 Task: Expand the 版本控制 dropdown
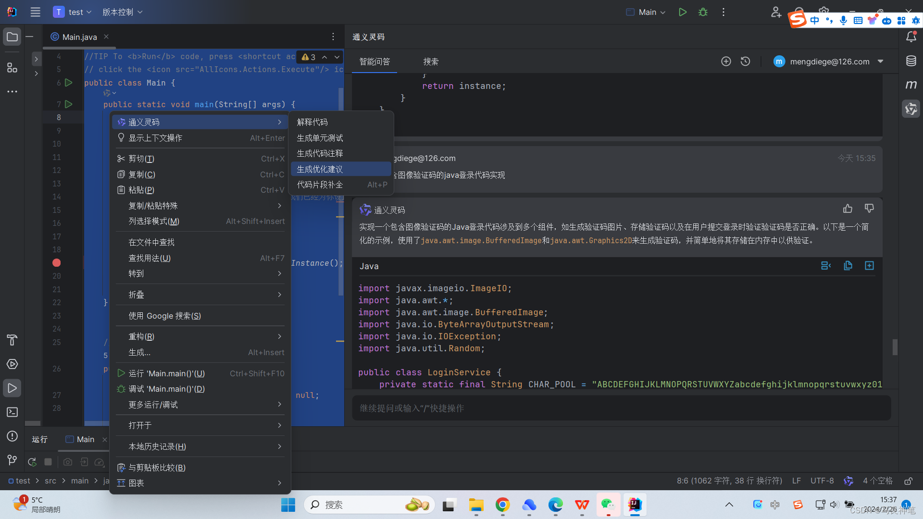(x=123, y=12)
